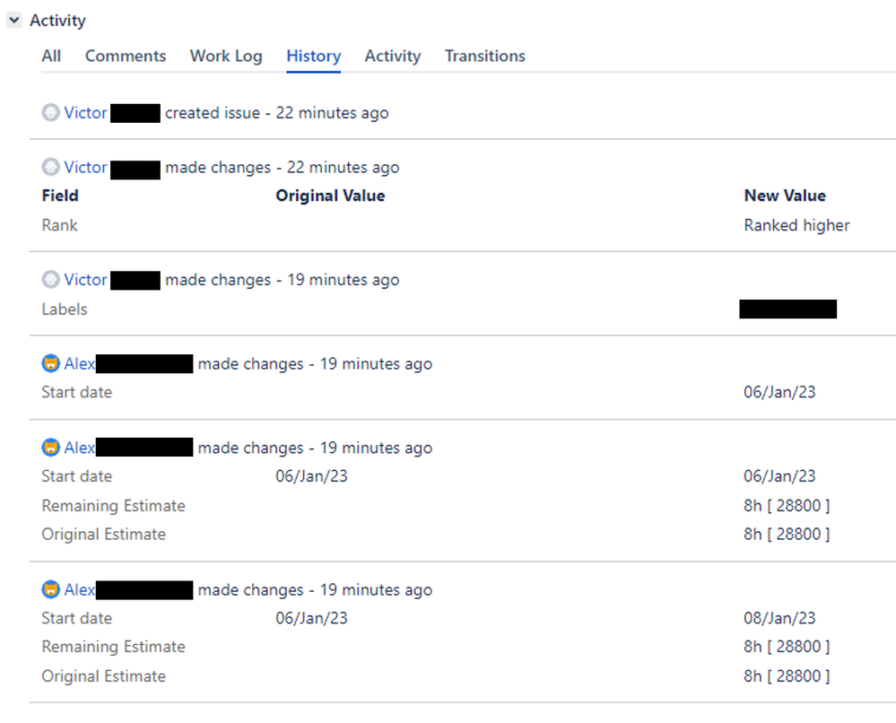Select the History tab
This screenshot has height=723, width=896.
(x=314, y=56)
